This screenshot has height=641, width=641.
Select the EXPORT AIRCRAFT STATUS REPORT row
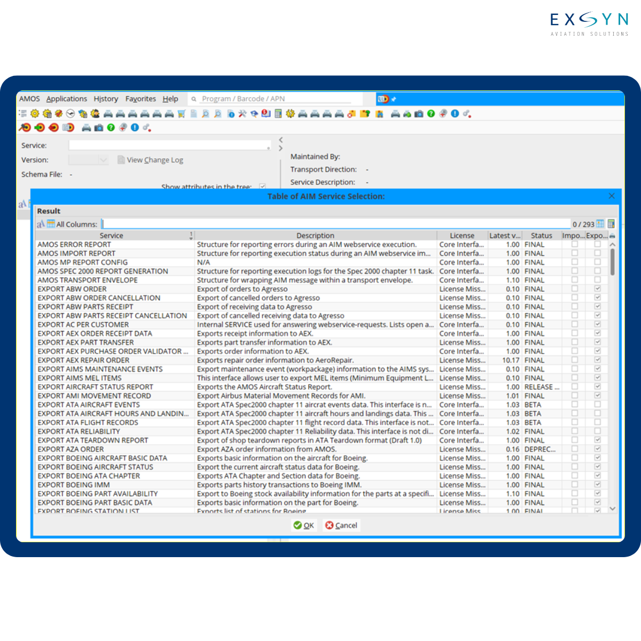323,387
